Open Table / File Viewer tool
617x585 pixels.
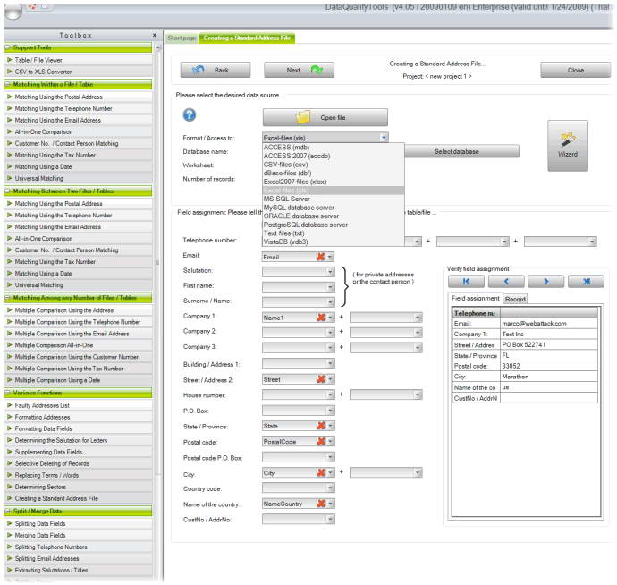(78, 60)
